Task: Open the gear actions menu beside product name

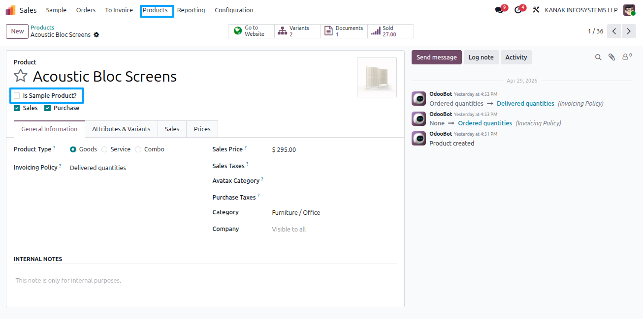Action: (x=96, y=35)
